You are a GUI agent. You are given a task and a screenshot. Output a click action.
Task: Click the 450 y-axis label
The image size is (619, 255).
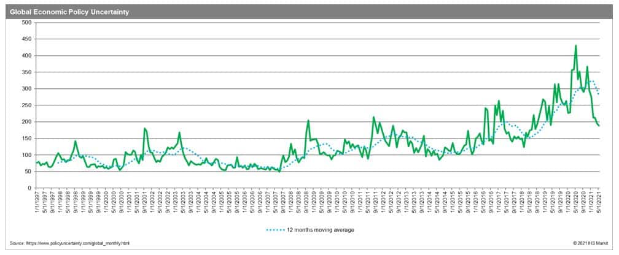26,39
